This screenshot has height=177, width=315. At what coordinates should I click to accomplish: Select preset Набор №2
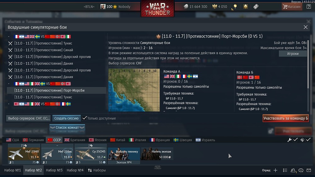coord(33,170)
